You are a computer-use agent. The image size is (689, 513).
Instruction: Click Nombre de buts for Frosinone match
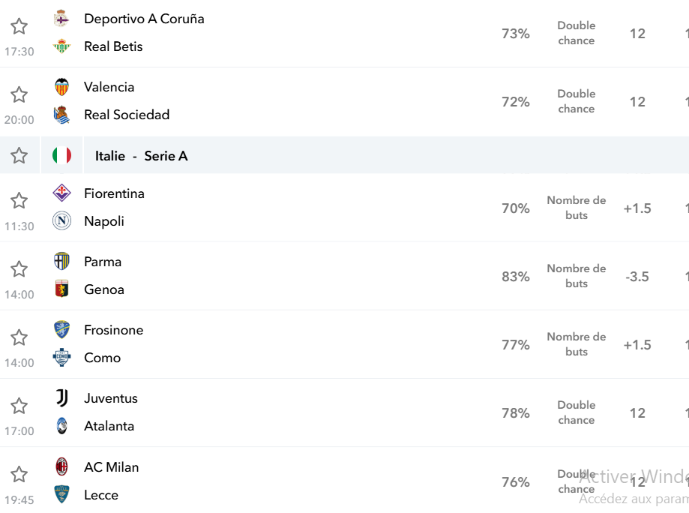tap(576, 344)
